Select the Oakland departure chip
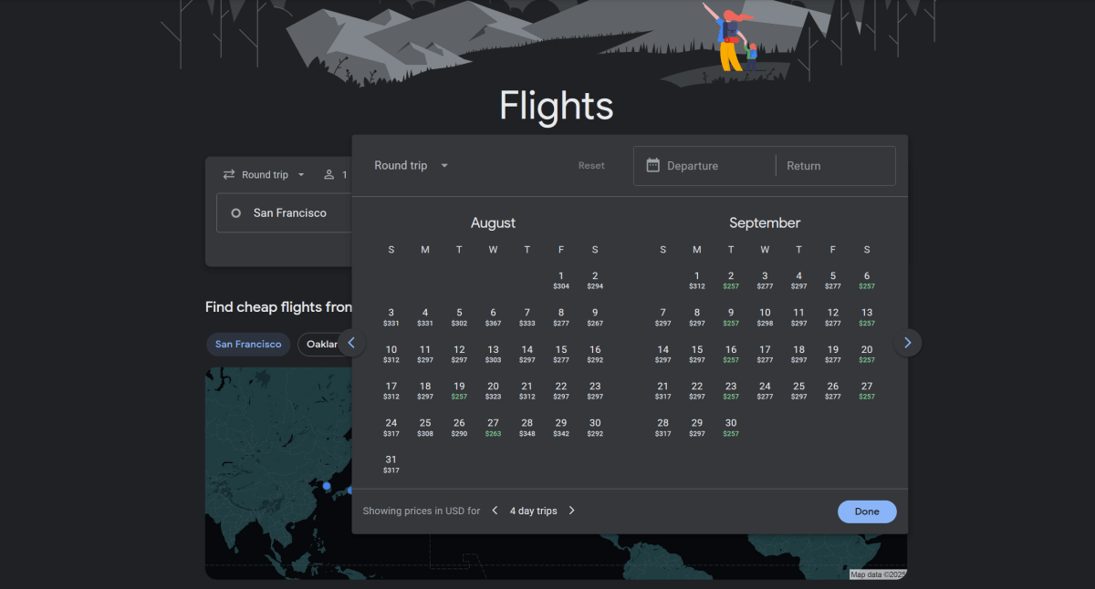 click(x=323, y=344)
